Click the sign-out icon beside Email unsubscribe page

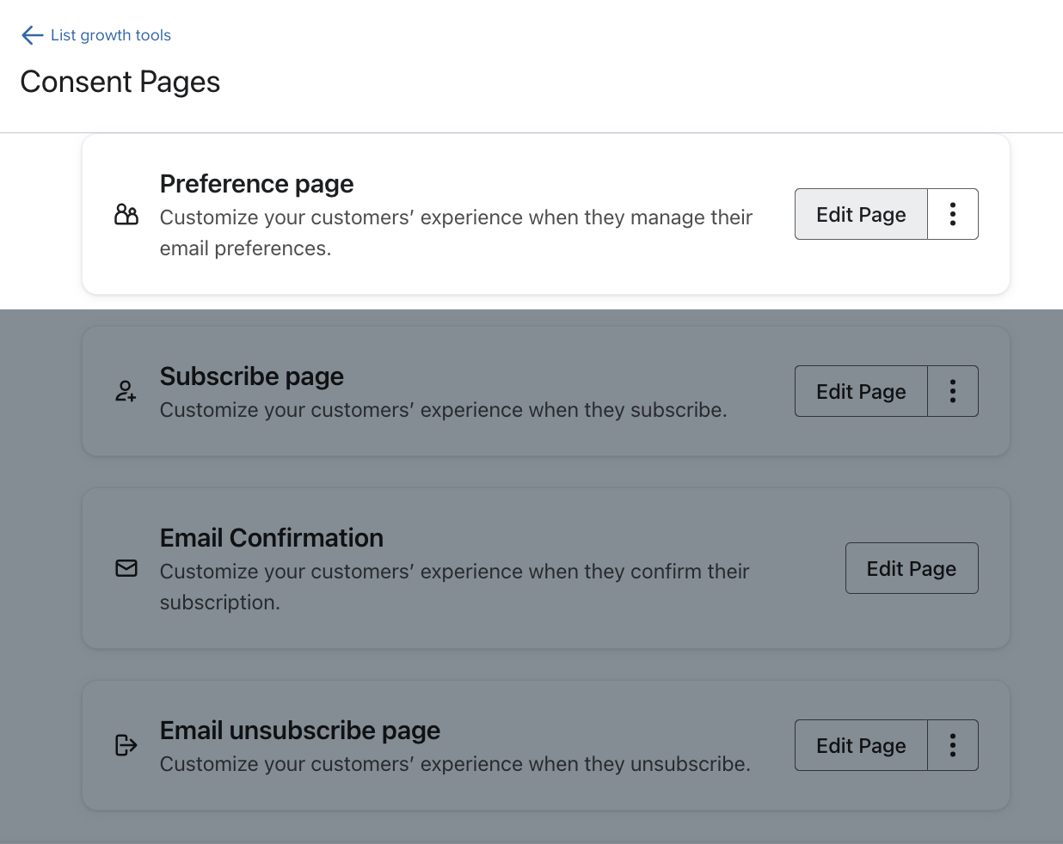[x=126, y=745]
